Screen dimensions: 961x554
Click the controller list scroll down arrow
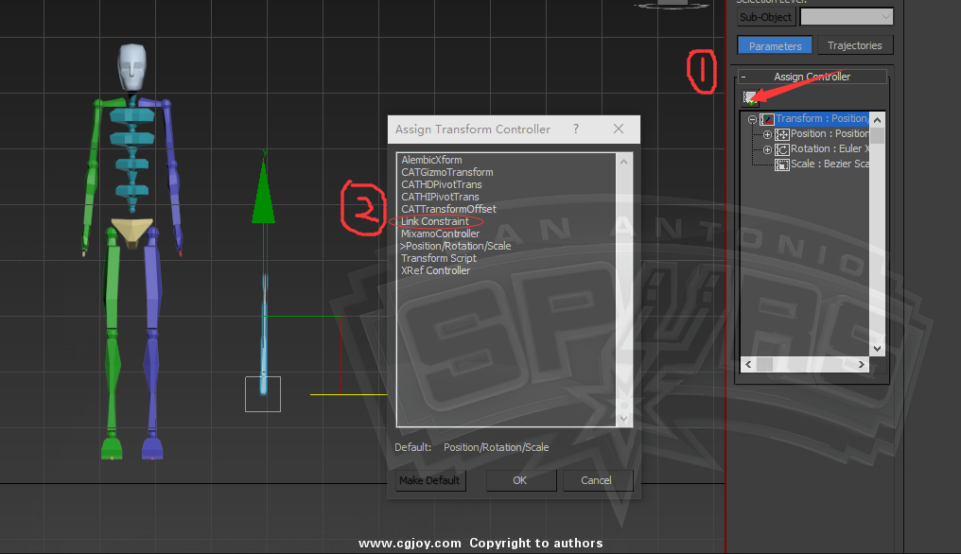pos(624,419)
